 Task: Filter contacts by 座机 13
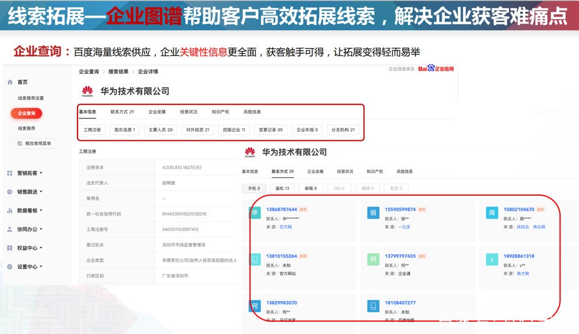point(282,188)
